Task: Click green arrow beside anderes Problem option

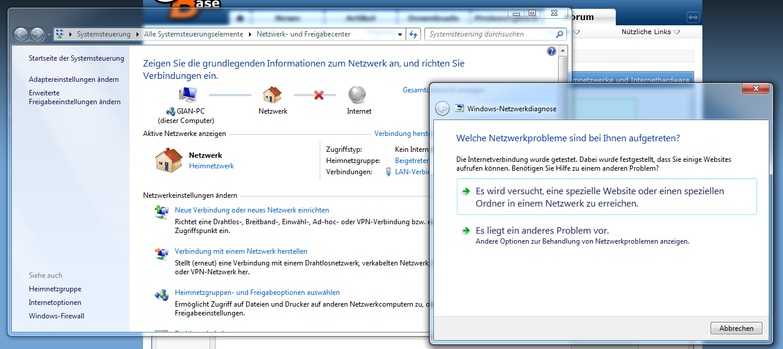Action: click(x=466, y=231)
